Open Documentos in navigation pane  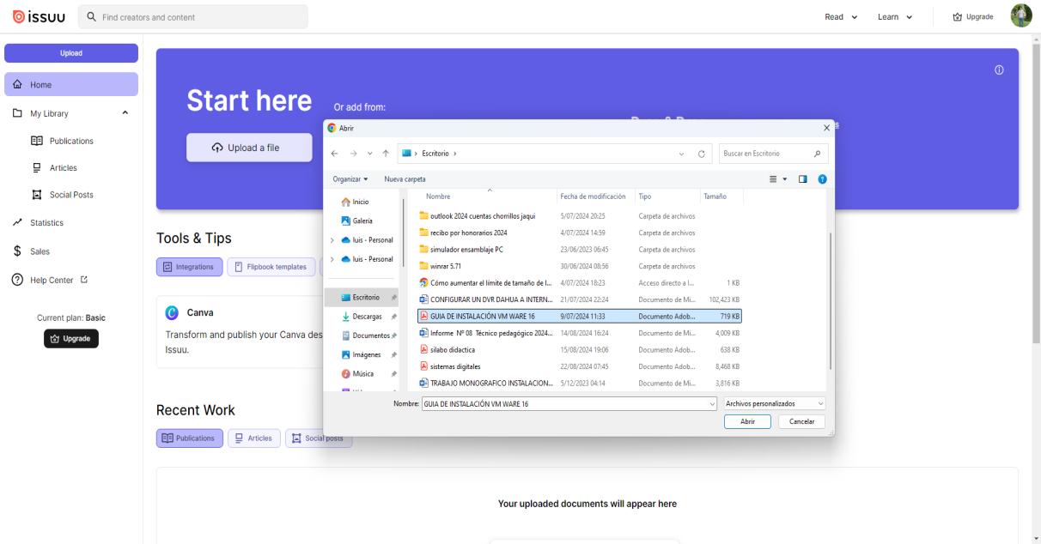click(366, 335)
